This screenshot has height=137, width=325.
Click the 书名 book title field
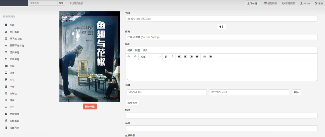point(221,19)
